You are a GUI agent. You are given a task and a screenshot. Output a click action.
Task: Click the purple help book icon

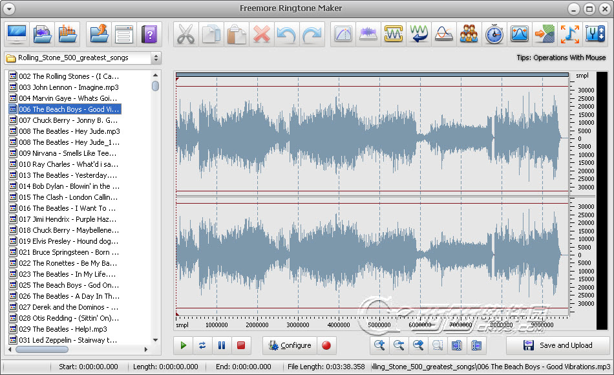149,34
